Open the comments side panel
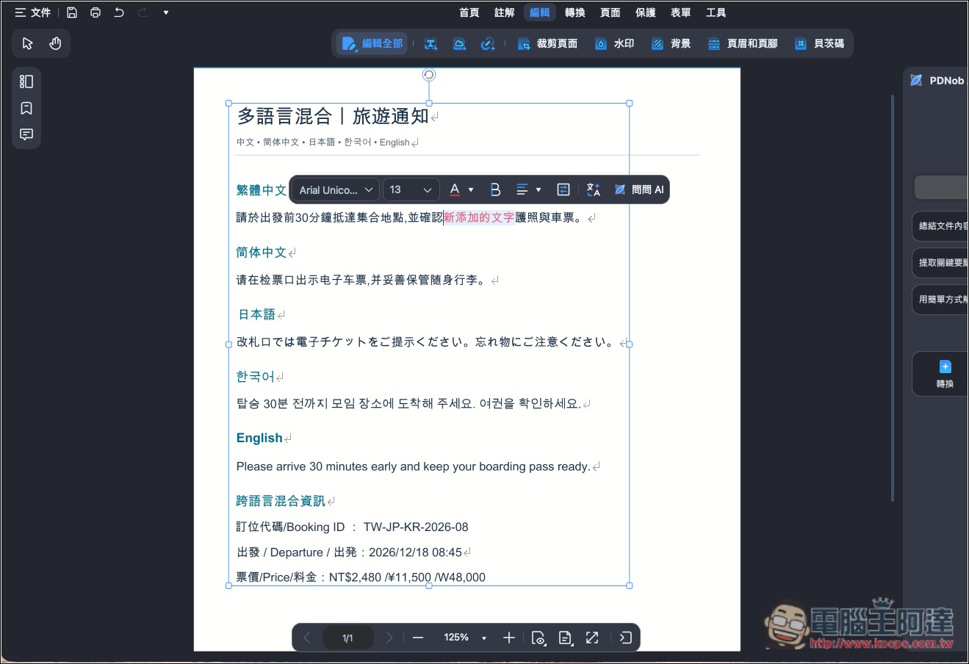The width and height of the screenshot is (969, 664). pos(26,134)
